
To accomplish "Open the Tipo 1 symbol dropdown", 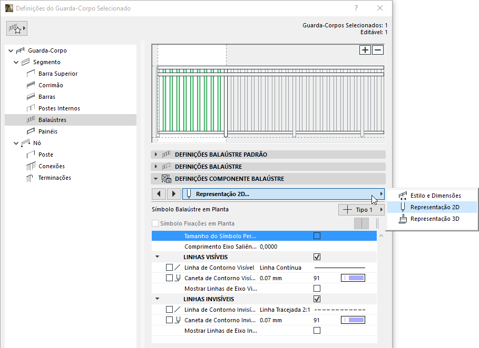I will point(361,210).
